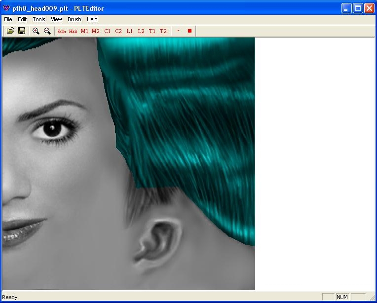The width and height of the screenshot is (377, 303).
Task: Select the Hair layer button
Action: (x=73, y=31)
